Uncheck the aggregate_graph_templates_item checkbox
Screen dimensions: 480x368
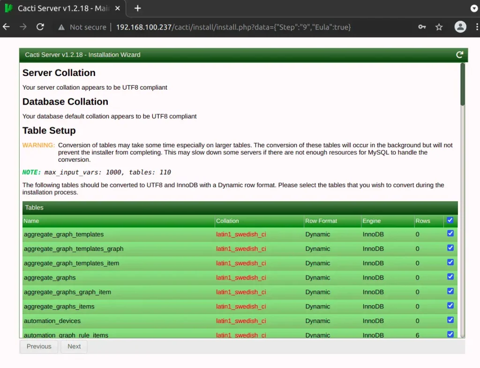(x=450, y=262)
